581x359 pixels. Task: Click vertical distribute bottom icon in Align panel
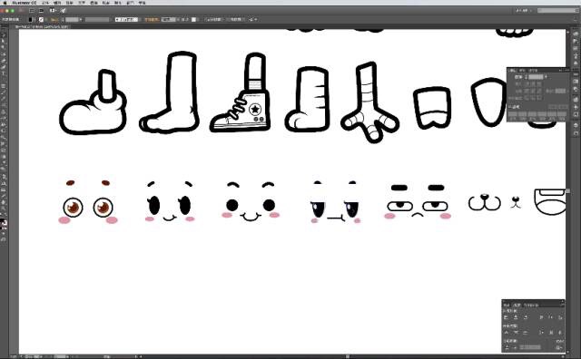point(526,333)
